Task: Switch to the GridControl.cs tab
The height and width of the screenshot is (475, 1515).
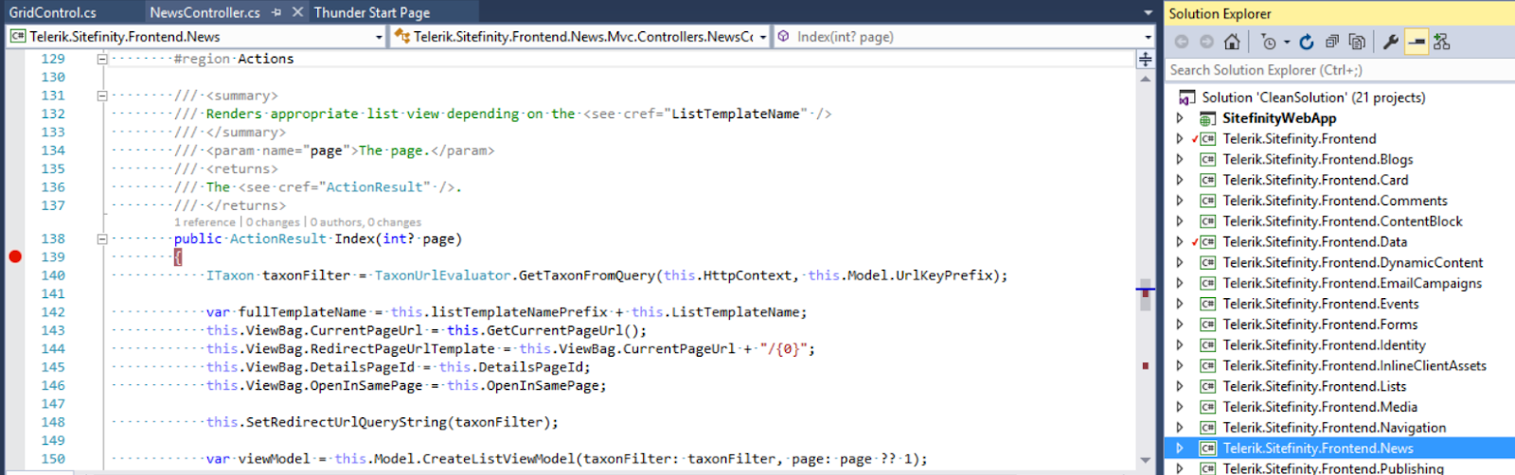Action: pos(53,12)
